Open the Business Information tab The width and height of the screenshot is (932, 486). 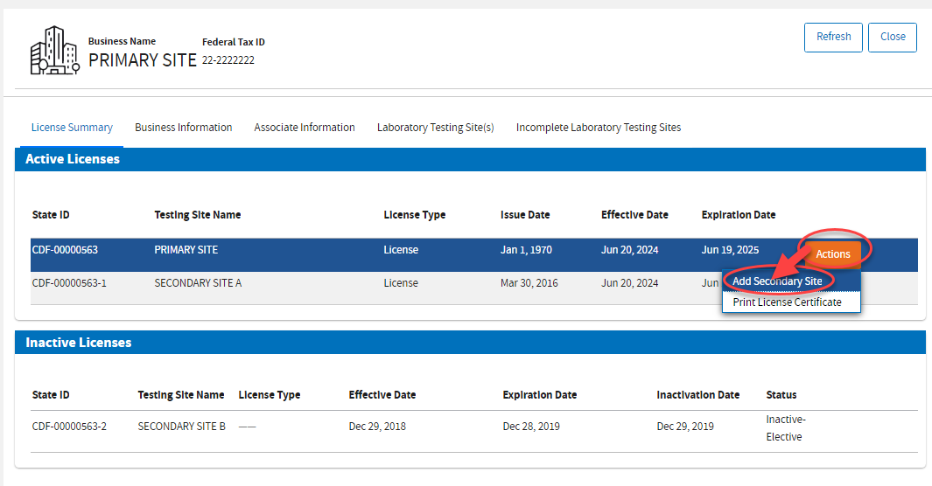point(183,128)
